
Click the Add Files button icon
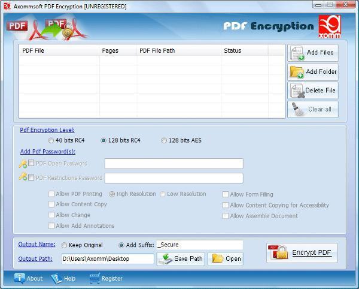pos(297,53)
